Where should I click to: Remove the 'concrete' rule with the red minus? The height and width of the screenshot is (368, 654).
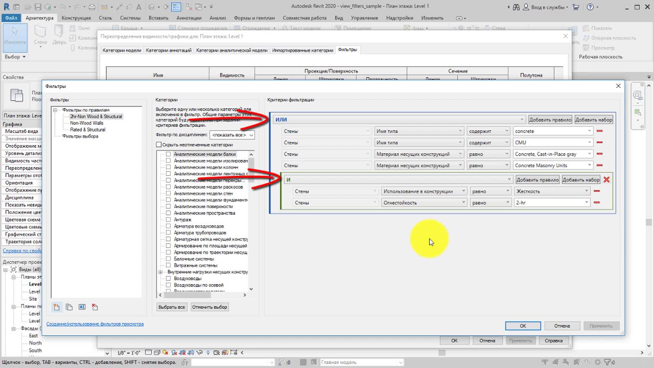click(600, 131)
